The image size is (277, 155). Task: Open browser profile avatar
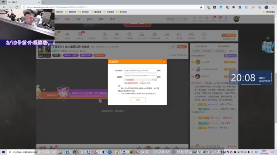[x=266, y=7]
